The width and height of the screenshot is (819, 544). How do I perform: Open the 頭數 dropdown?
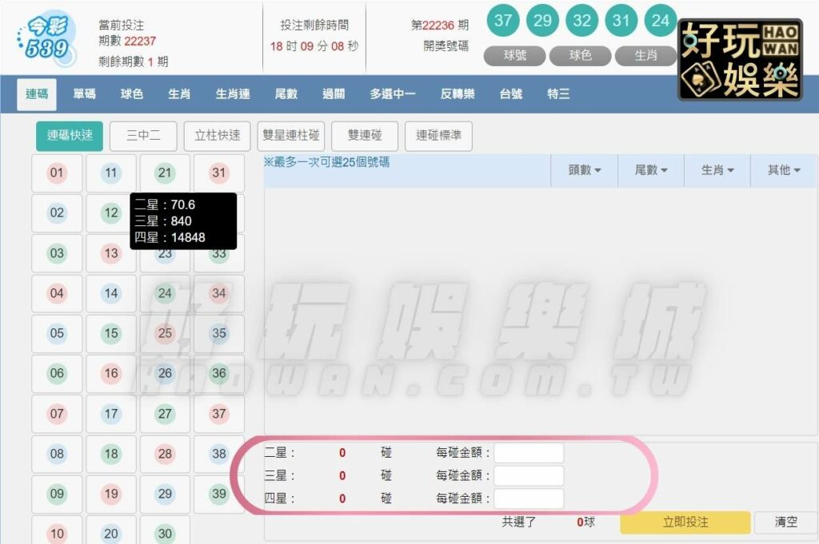click(x=584, y=170)
